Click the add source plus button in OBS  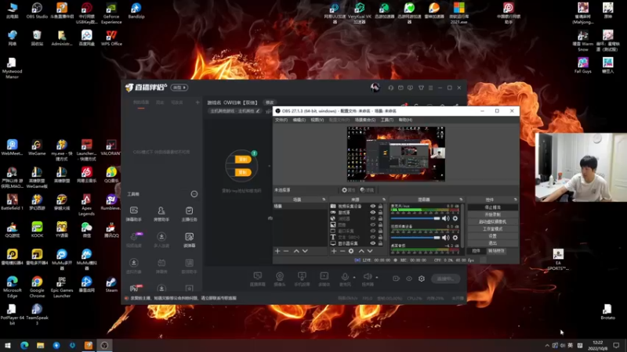(x=334, y=251)
